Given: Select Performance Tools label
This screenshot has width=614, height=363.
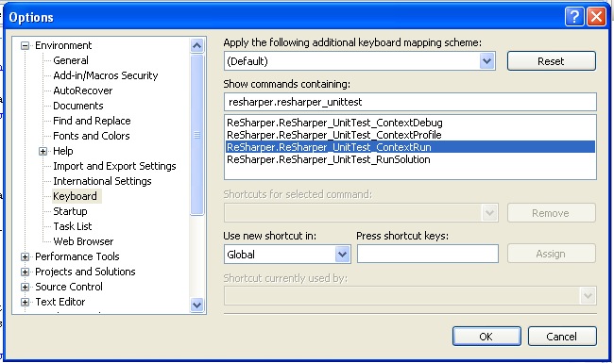Looking at the screenshot, I should point(77,256).
